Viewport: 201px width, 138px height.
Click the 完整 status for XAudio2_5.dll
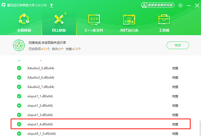tap(175, 68)
